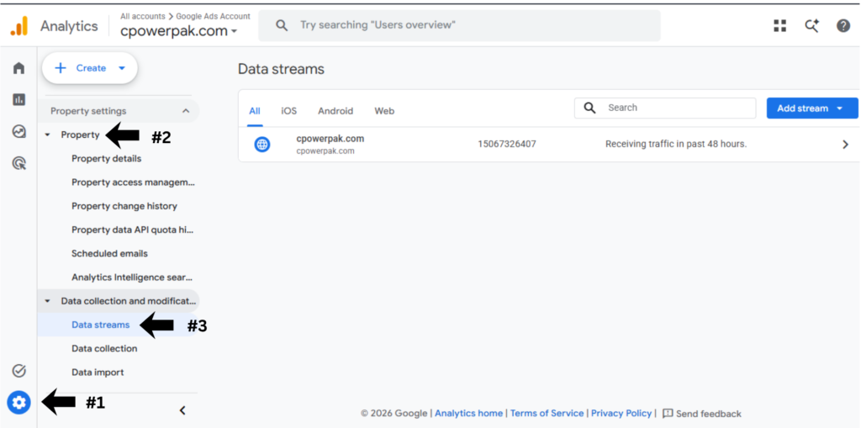Screen dimensions: 861x428
Task: Click the Data streams page heading
Action: tap(281, 69)
